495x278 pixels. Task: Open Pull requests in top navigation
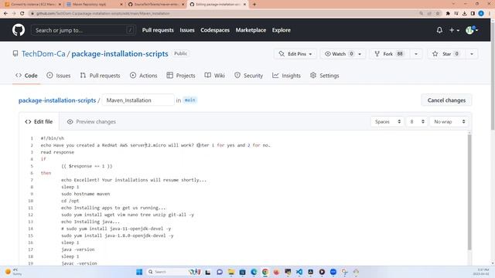[x=158, y=30]
